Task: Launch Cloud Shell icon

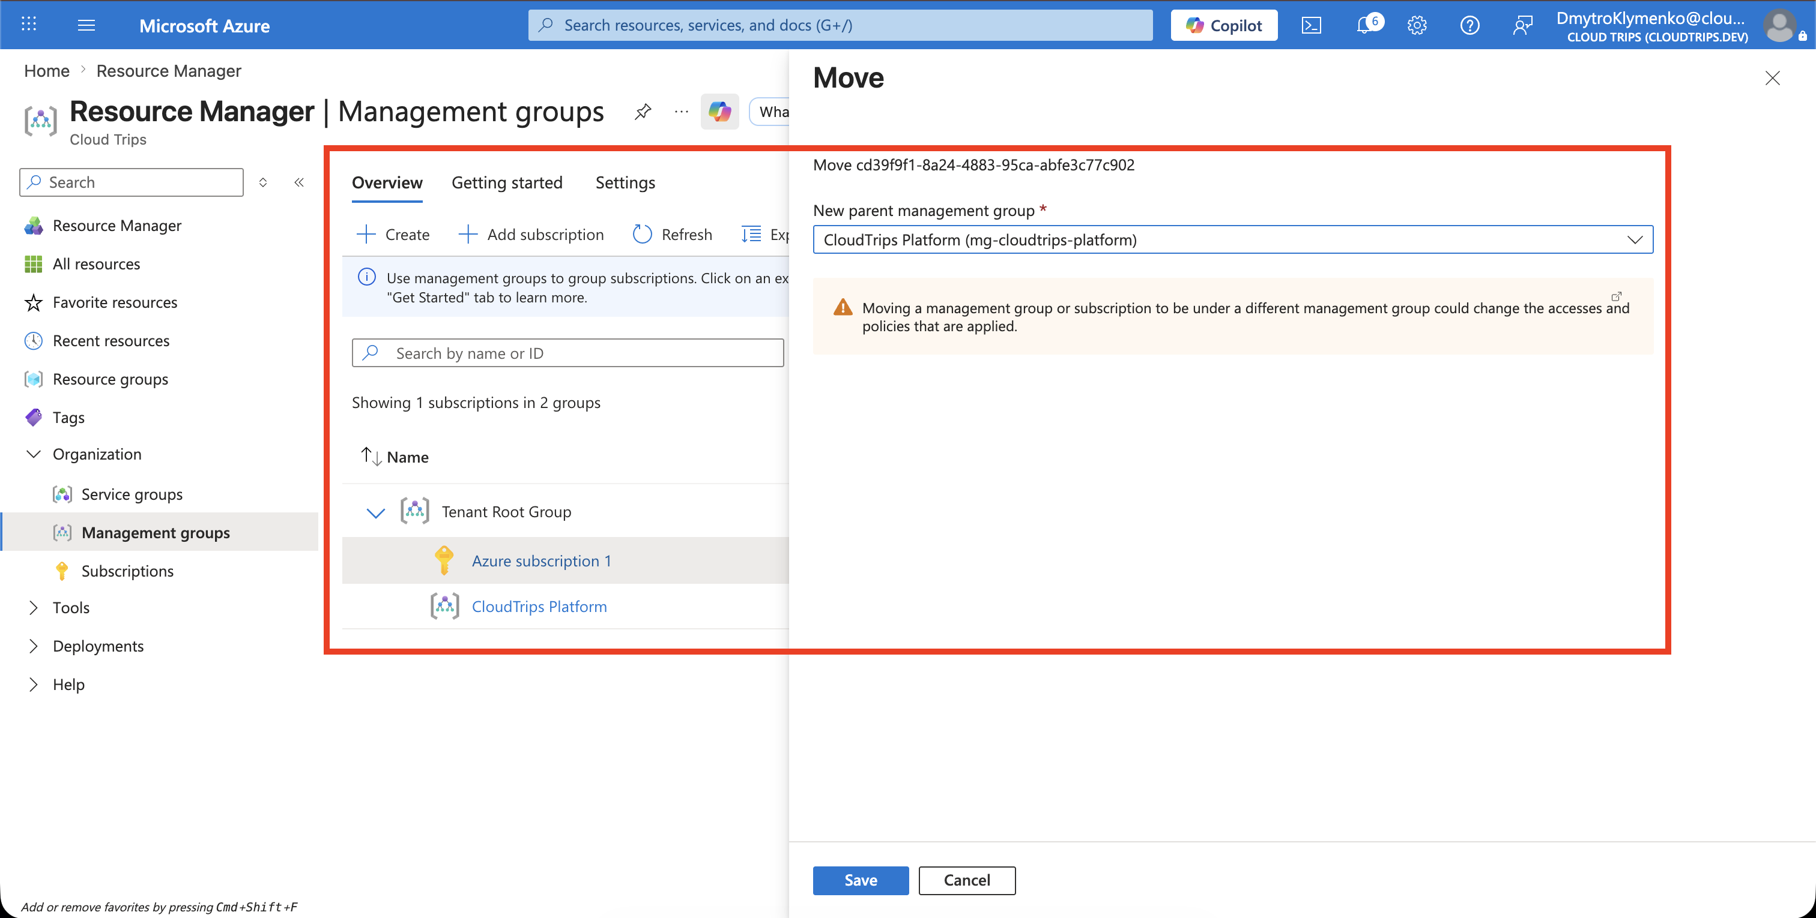Action: [x=1311, y=25]
